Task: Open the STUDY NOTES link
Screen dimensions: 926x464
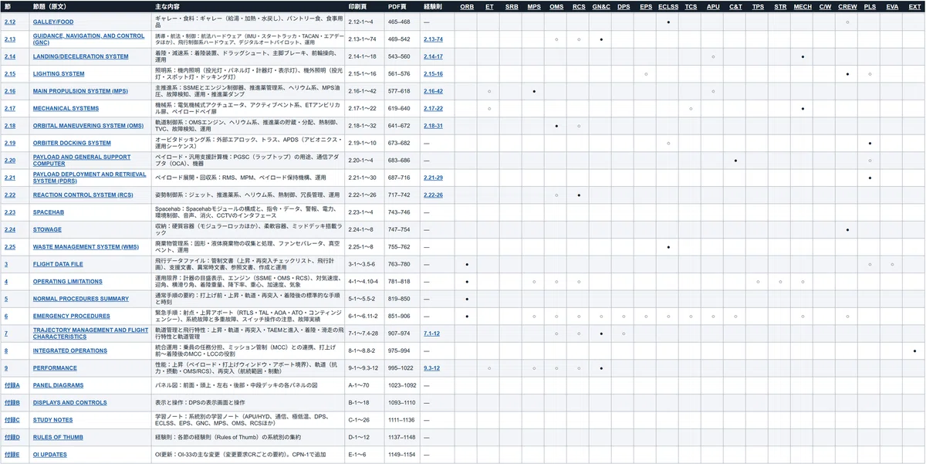Action: pyautogui.click(x=52, y=420)
